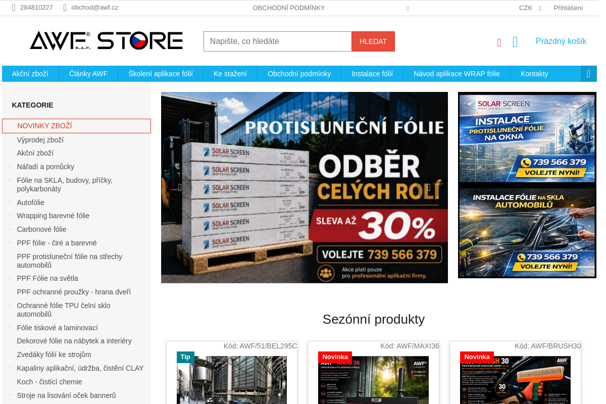606x404 pixels.
Task: Open Návod aplikace WRAP fólie menu item
Action: 457,74
